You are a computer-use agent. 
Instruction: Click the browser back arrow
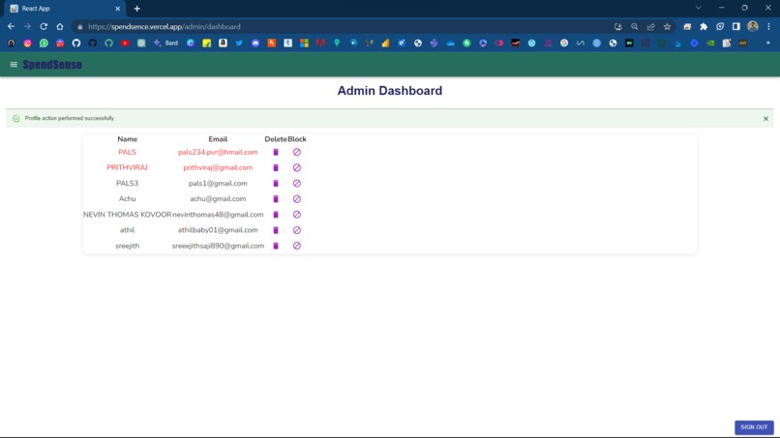pyautogui.click(x=11, y=26)
